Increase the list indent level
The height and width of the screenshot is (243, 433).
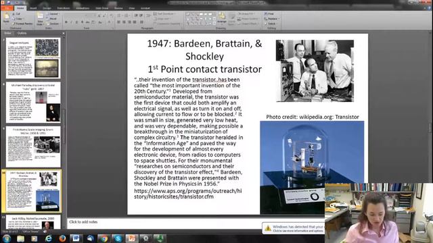(x=141, y=16)
